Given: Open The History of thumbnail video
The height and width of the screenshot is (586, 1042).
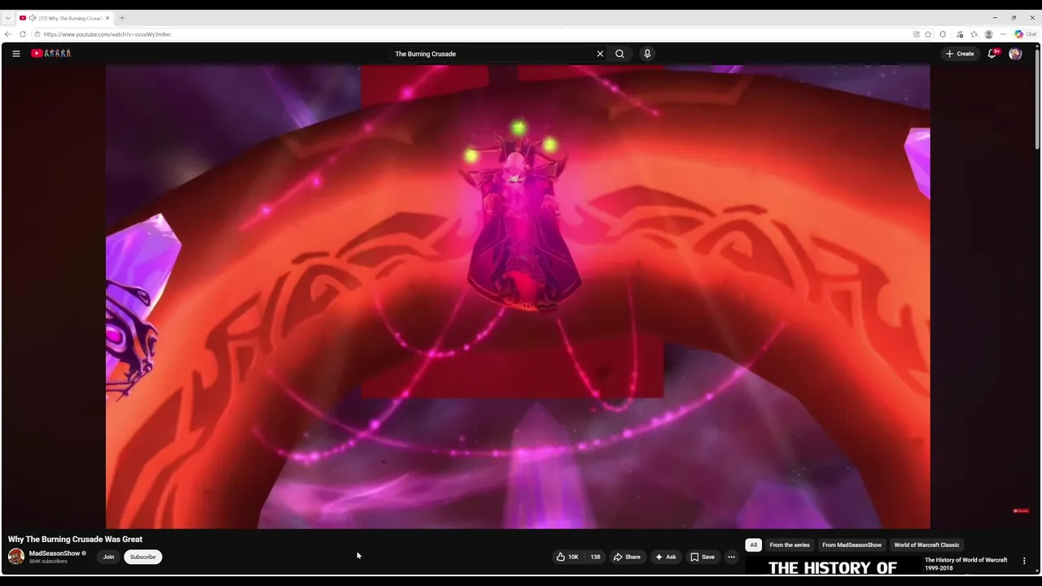Looking at the screenshot, I should click(x=834, y=566).
